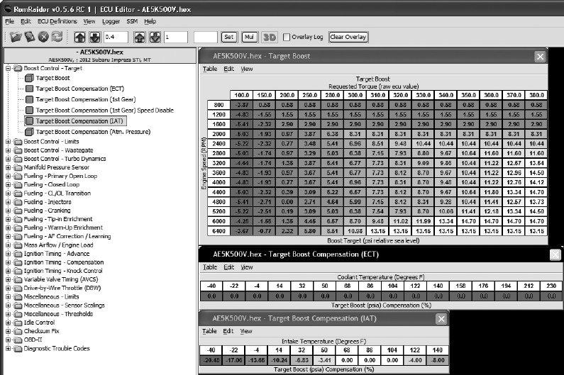Click the 14.50 cell in 3600 RPM row
The image size is (564, 375).
(536, 172)
